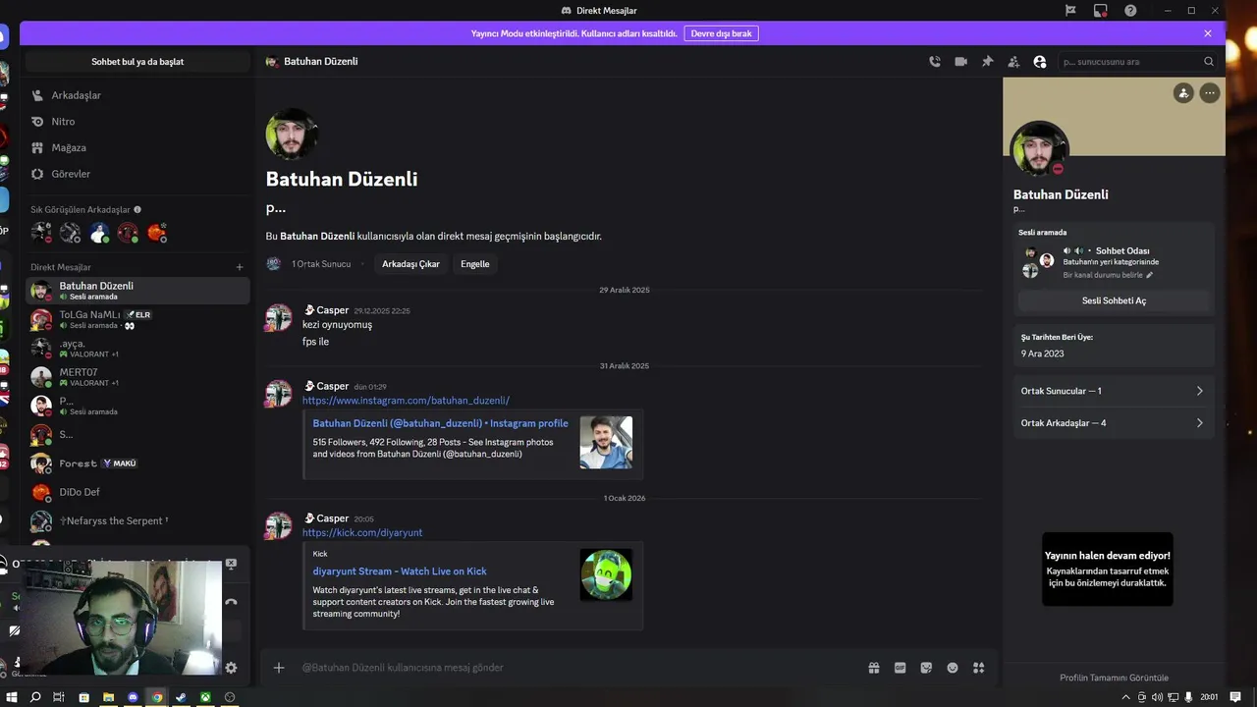Open the taskbar volume icon
This screenshot has height=707, width=1257.
coord(1157,697)
